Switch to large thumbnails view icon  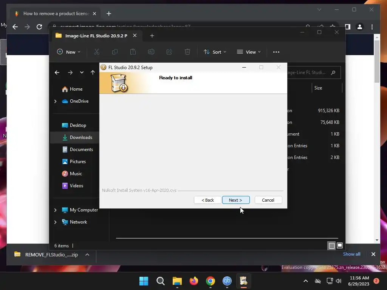340,245
